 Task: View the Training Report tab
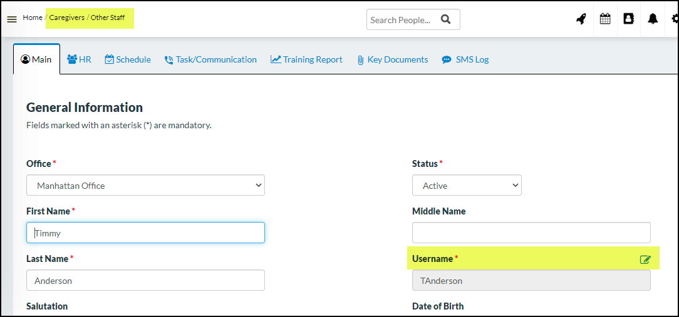[x=306, y=59]
